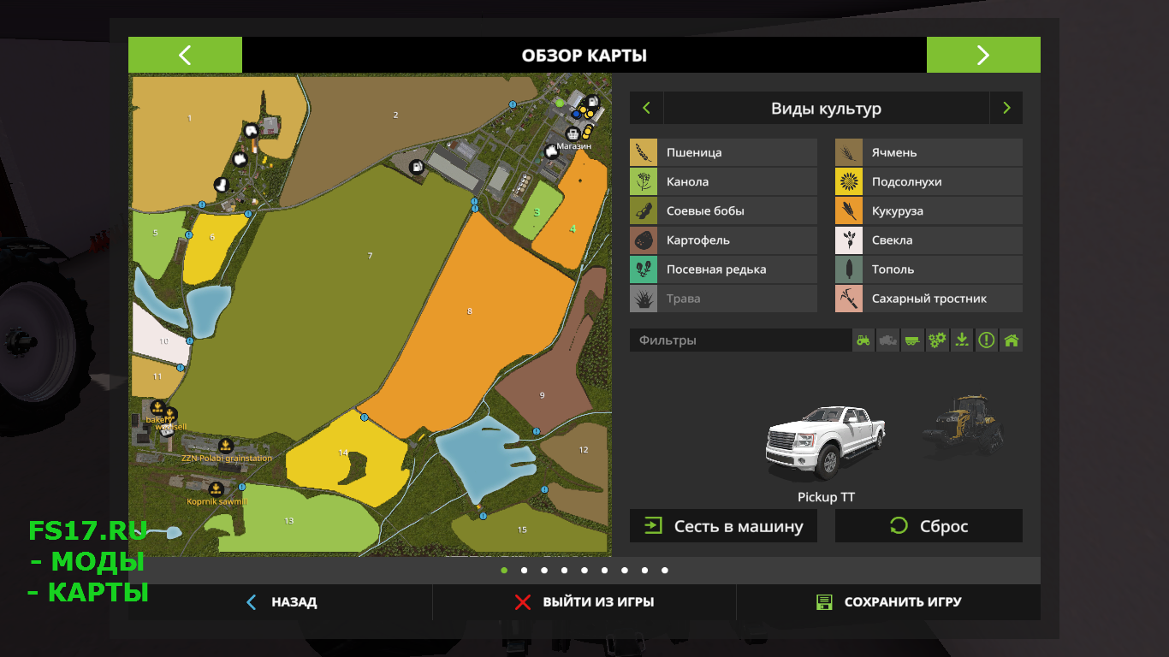Click the blue info marker beside field 11
The width and height of the screenshot is (1169, 657).
(x=181, y=367)
